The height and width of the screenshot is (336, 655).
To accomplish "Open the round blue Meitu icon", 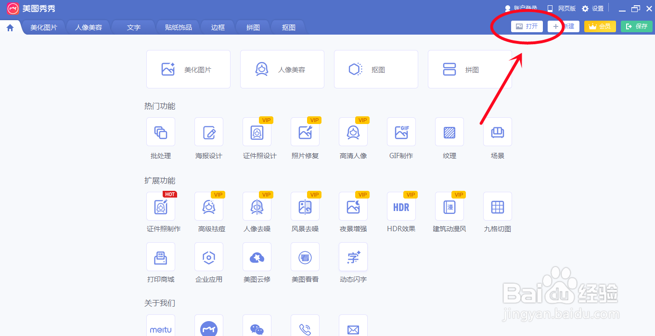I will [x=209, y=326].
